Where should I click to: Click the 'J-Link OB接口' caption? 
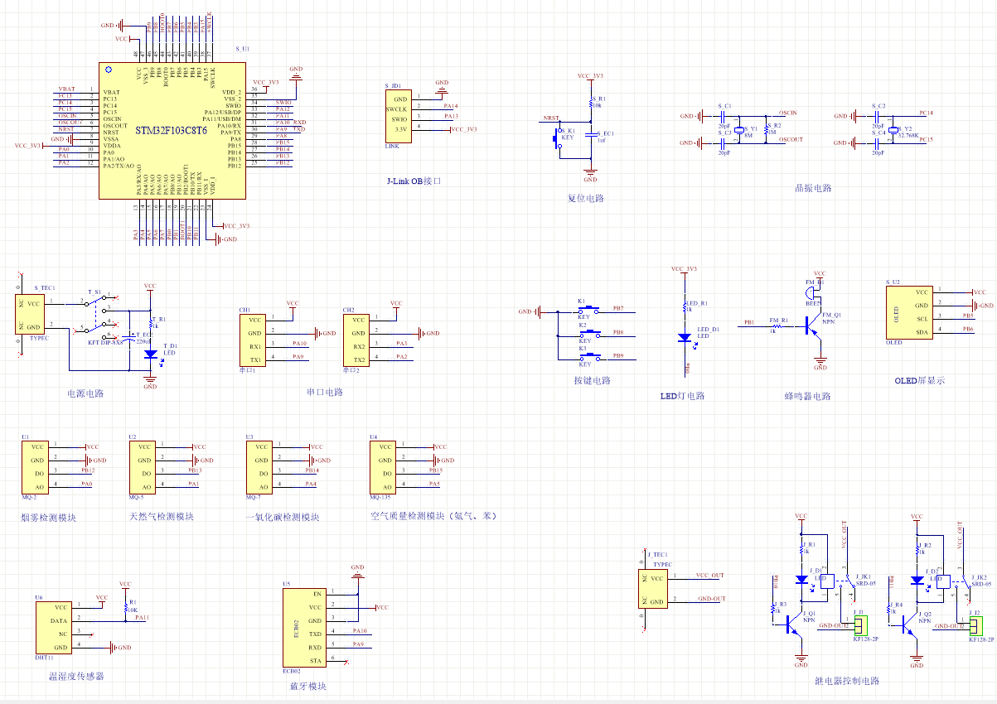click(x=414, y=181)
